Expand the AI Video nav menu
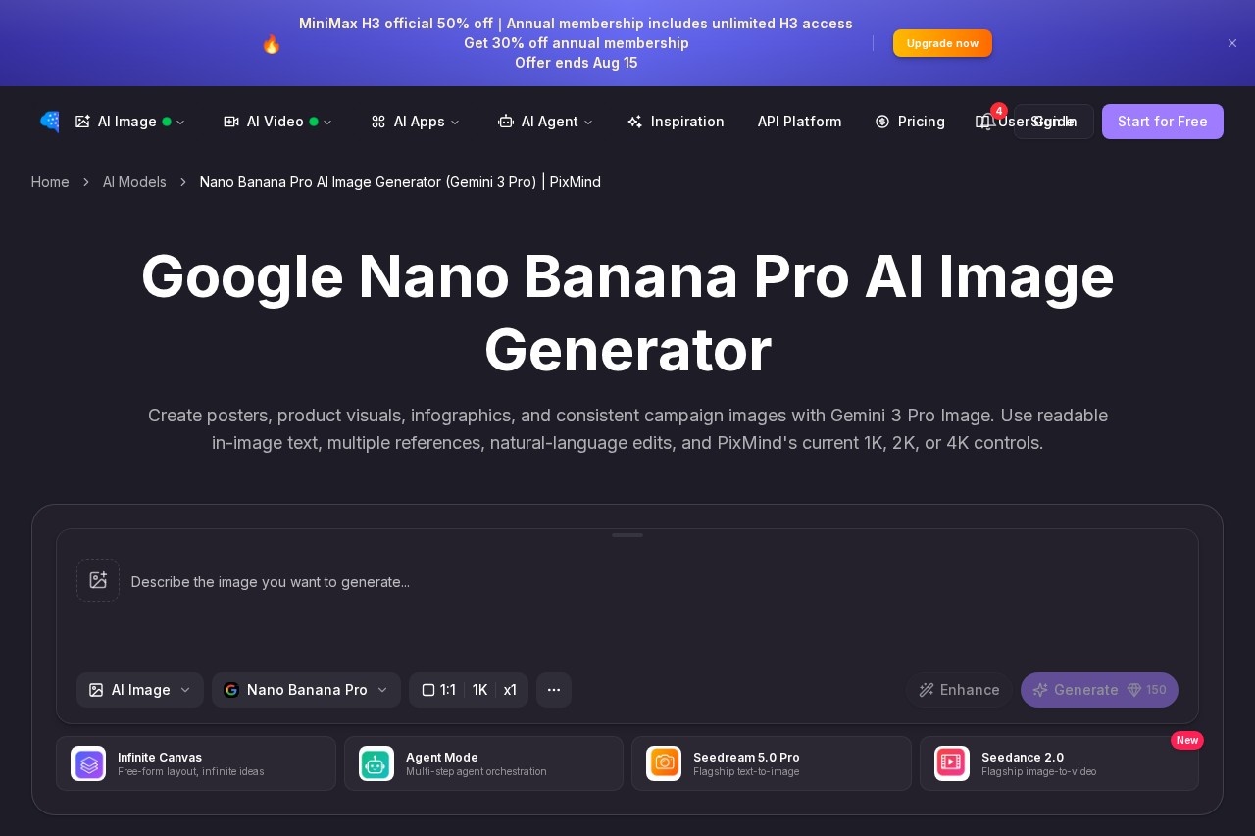 tap(277, 122)
